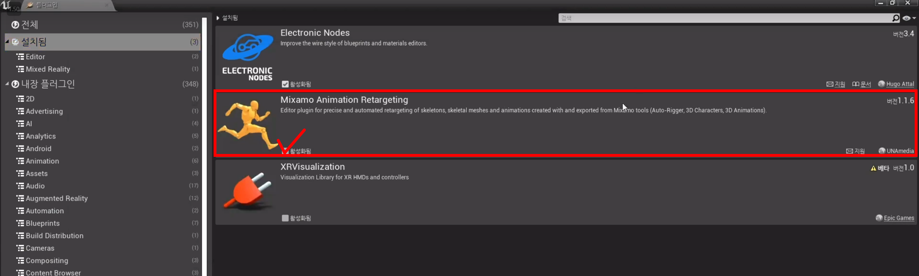Click the book icon beside 문서
This screenshot has width=919, height=276.
(855, 84)
